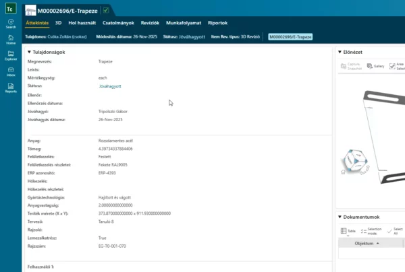Open the Munkafolyamat tab
The height and width of the screenshot is (272, 405).
pyautogui.click(x=184, y=23)
